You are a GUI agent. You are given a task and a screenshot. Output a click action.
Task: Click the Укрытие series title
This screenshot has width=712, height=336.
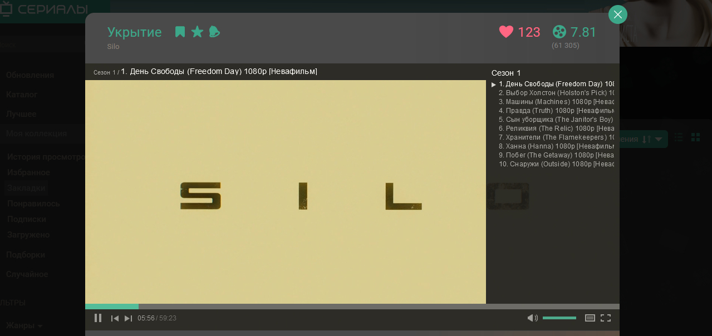[x=134, y=32]
